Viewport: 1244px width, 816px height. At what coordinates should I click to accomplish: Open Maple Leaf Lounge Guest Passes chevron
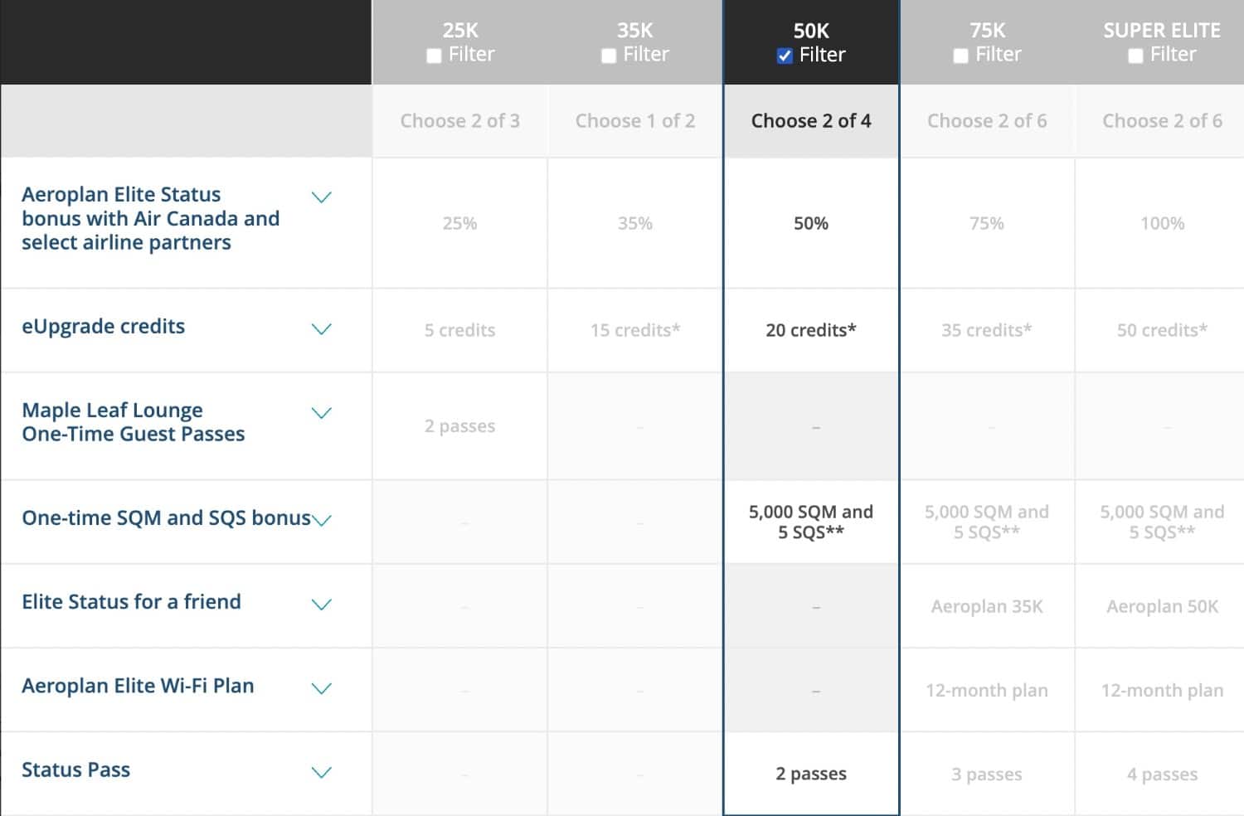(x=321, y=413)
